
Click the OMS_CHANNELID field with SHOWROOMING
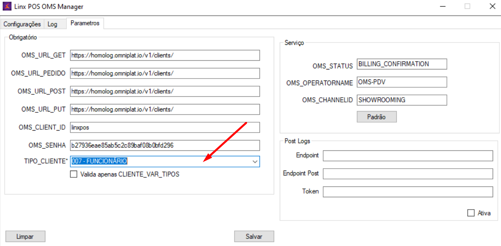coord(402,100)
